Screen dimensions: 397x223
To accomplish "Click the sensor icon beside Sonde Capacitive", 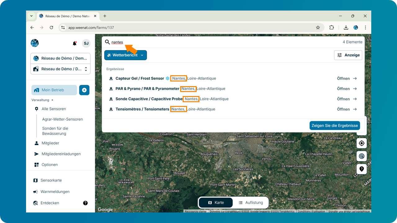I will [x=111, y=99].
